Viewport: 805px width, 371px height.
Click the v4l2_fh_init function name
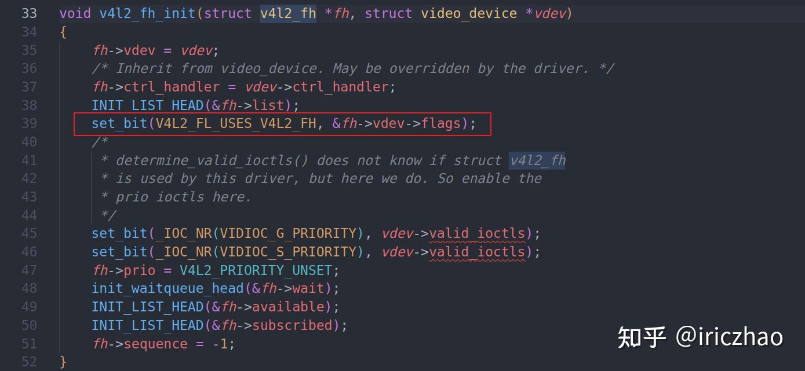coord(147,13)
